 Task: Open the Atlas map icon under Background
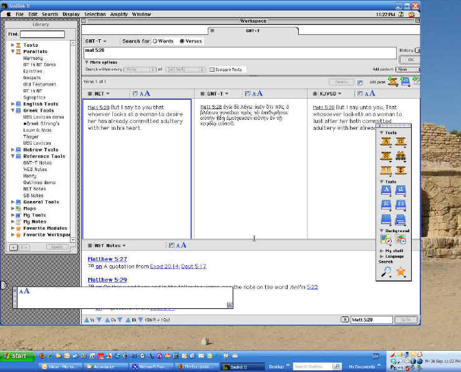[x=386, y=240]
